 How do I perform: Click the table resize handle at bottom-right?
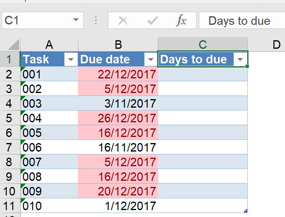pyautogui.click(x=246, y=210)
